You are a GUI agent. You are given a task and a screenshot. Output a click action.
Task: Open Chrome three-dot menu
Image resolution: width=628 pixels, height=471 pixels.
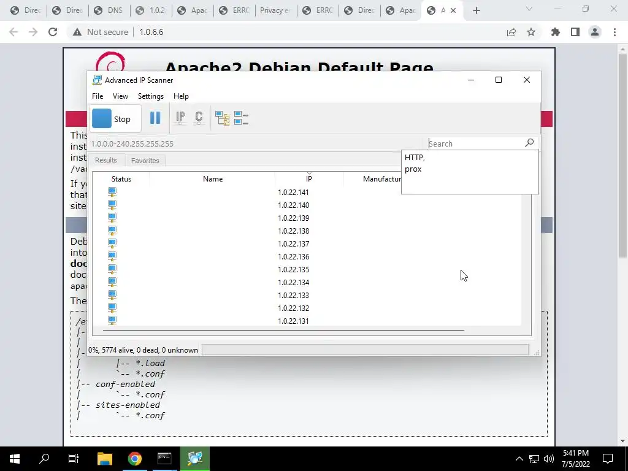615,32
